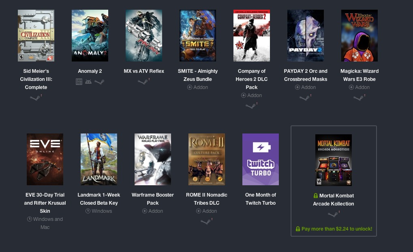413x252 pixels.
Task: Click the DRM-free icon under Anomaly 2
Action: click(79, 82)
